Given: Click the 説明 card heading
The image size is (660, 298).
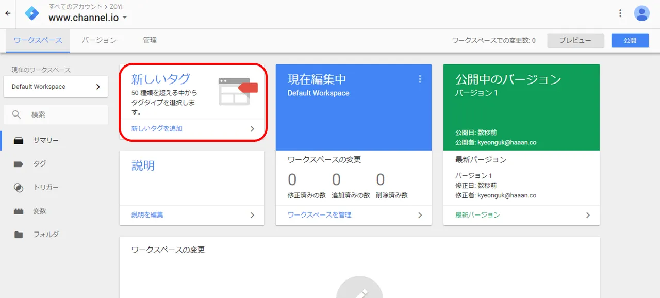Looking at the screenshot, I should [x=143, y=165].
